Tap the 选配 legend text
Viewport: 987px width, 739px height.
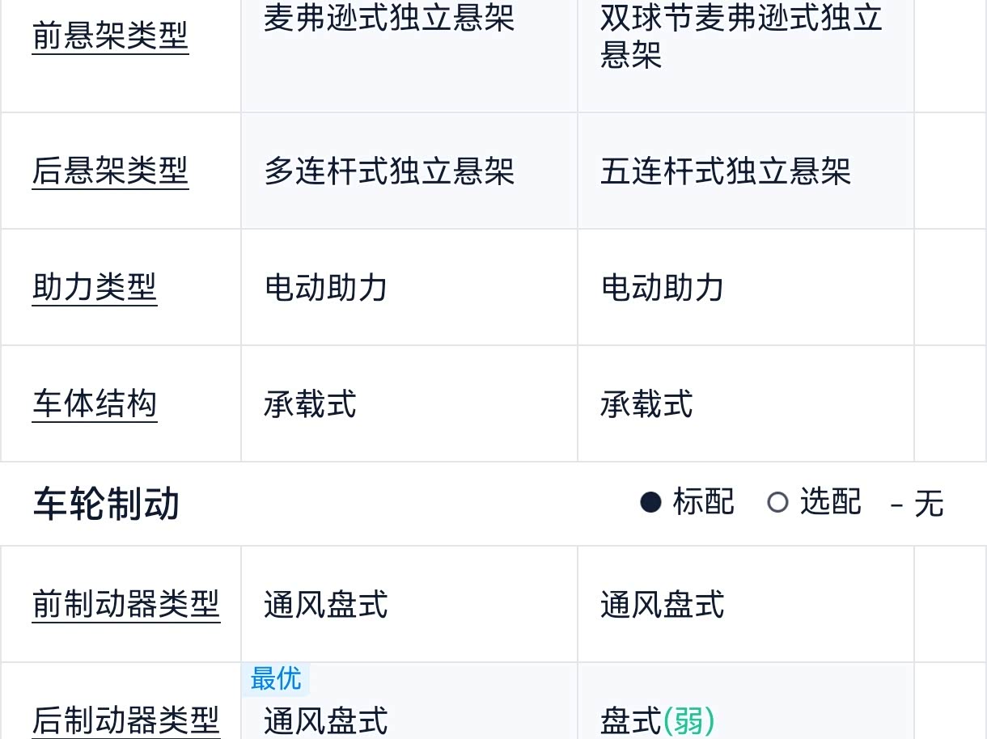(831, 503)
